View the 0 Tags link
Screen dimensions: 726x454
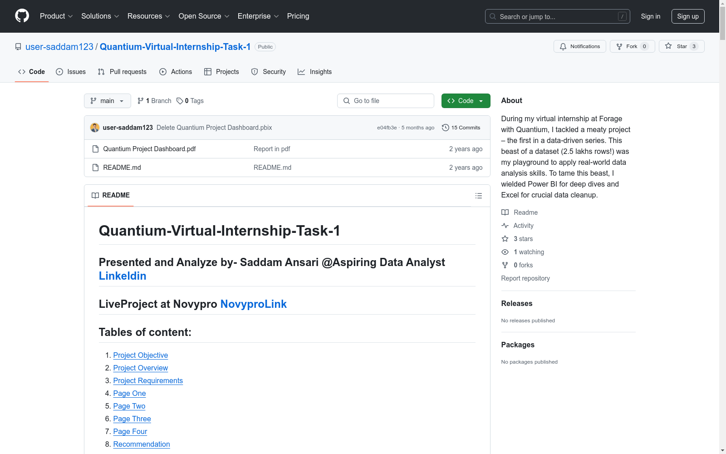coord(190,101)
